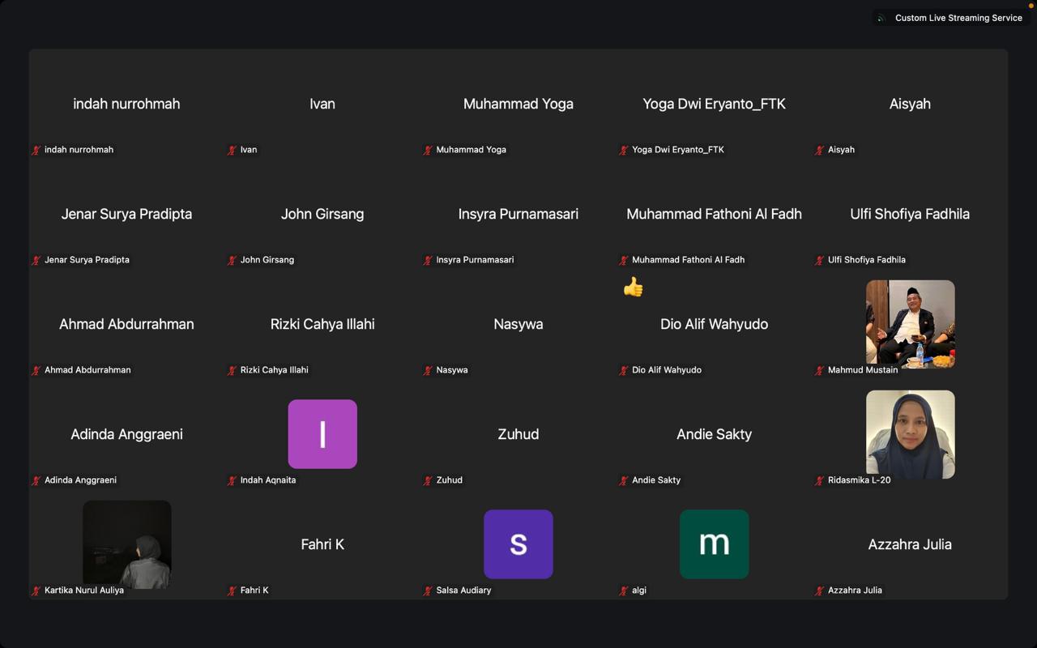Select Ridasmika L-20's profile photo

coord(910,433)
